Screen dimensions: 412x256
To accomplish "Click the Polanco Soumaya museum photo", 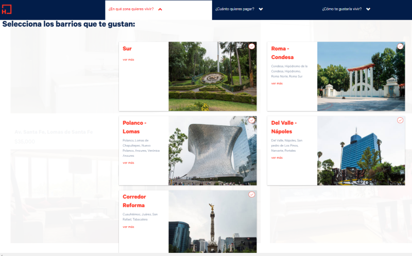I will tap(212, 151).
